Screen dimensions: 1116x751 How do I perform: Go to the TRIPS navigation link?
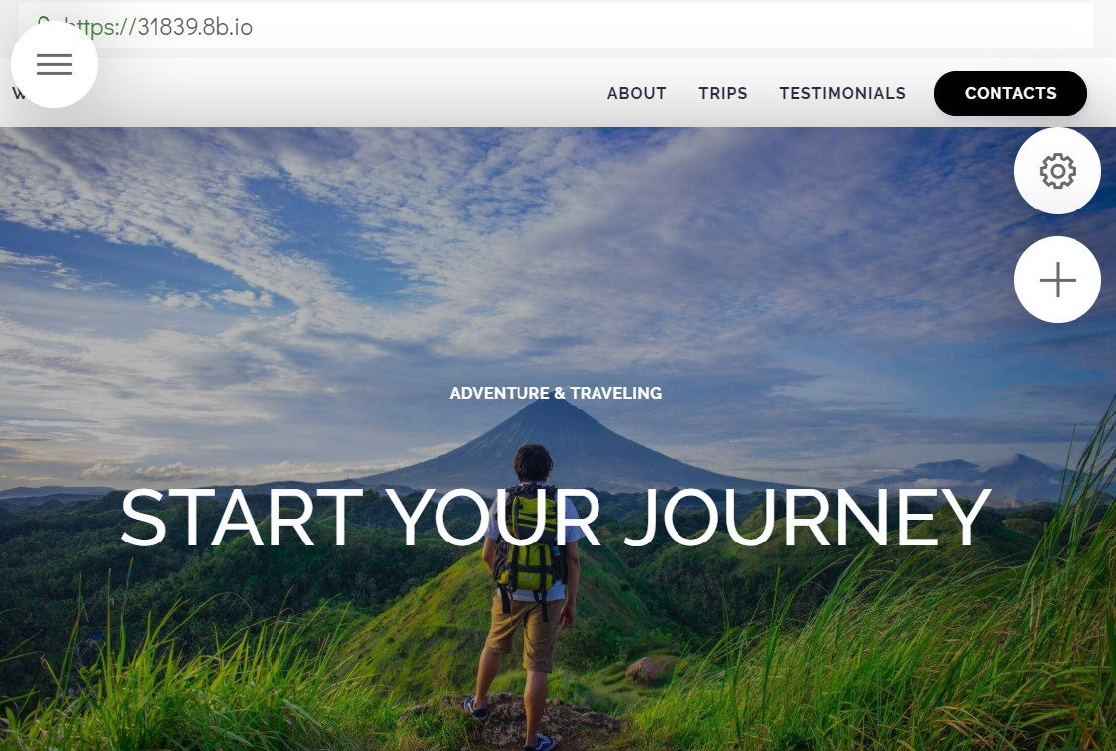[722, 93]
